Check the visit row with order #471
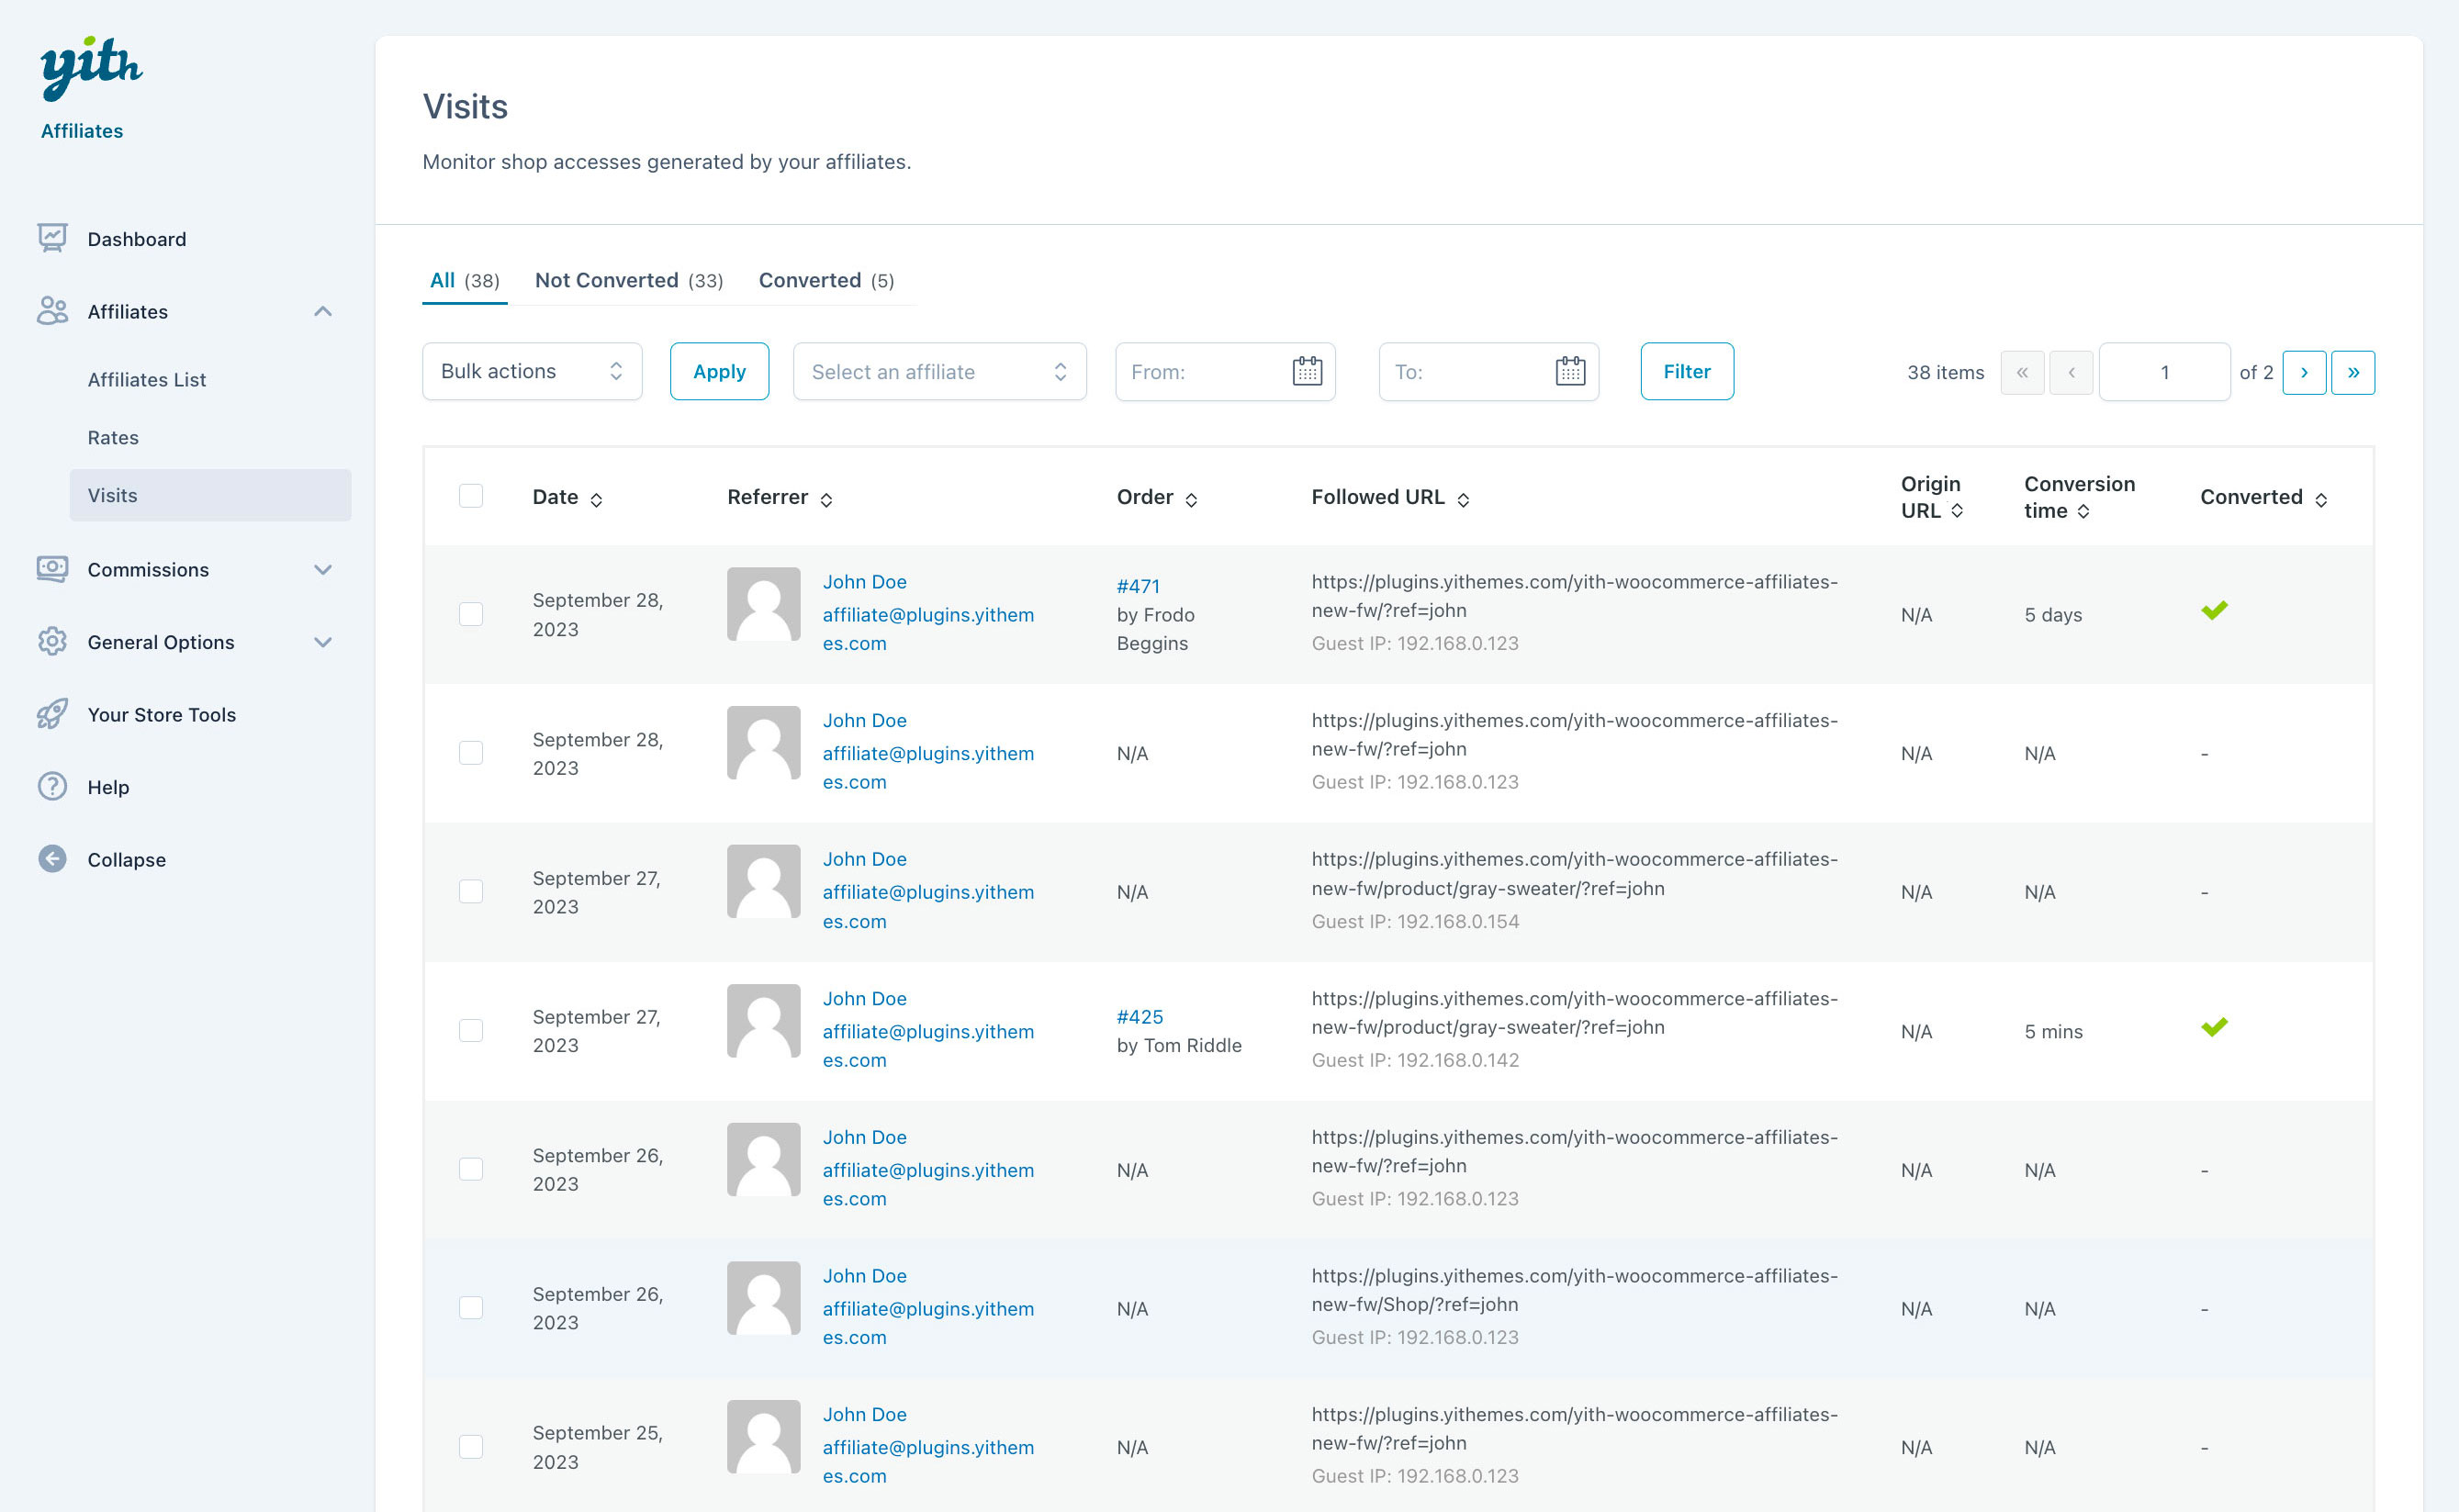The height and width of the screenshot is (1512, 2459). [x=471, y=614]
